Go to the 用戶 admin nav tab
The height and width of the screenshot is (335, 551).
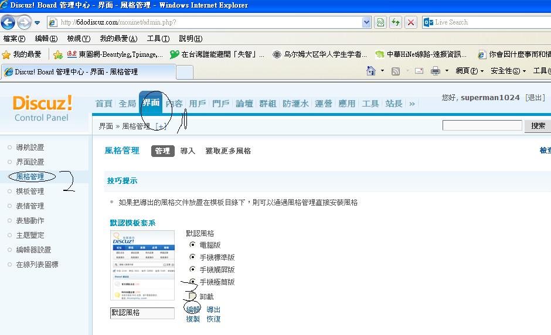[198, 104]
